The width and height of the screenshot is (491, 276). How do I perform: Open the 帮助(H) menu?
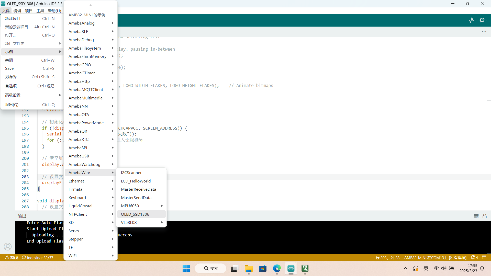coord(54,11)
